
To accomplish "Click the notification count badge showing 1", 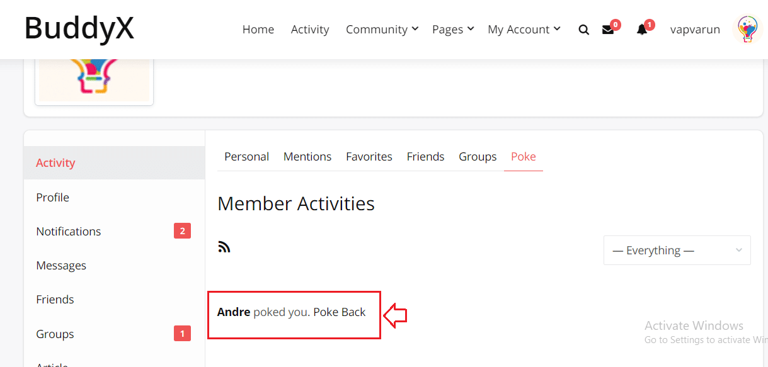I will (650, 23).
